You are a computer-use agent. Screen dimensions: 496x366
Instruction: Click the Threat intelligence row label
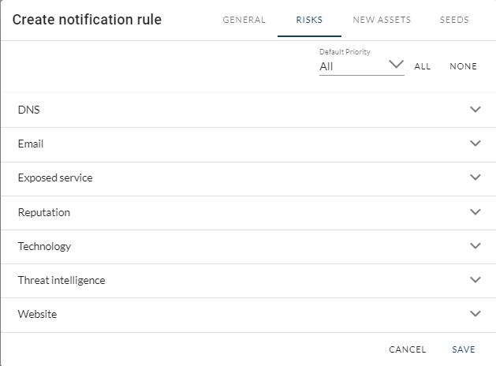point(62,280)
